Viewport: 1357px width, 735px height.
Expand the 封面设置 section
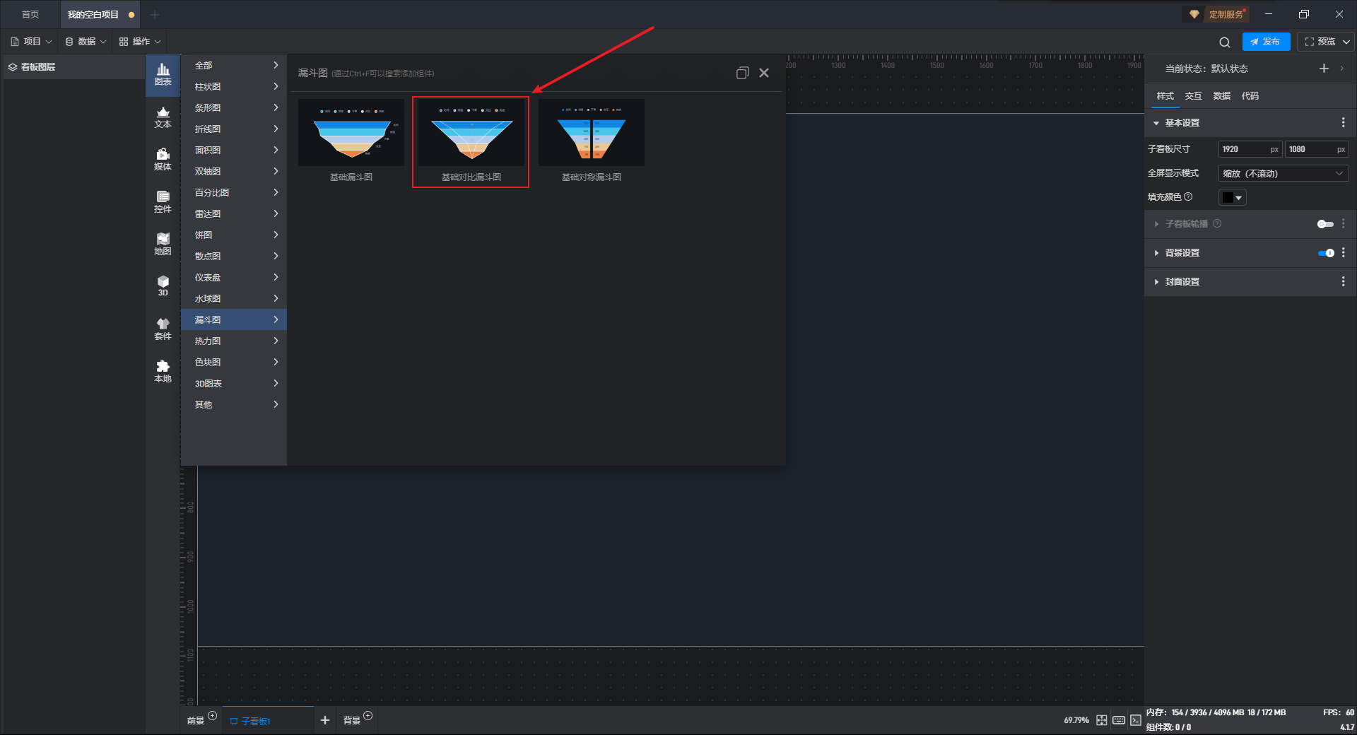click(1156, 282)
